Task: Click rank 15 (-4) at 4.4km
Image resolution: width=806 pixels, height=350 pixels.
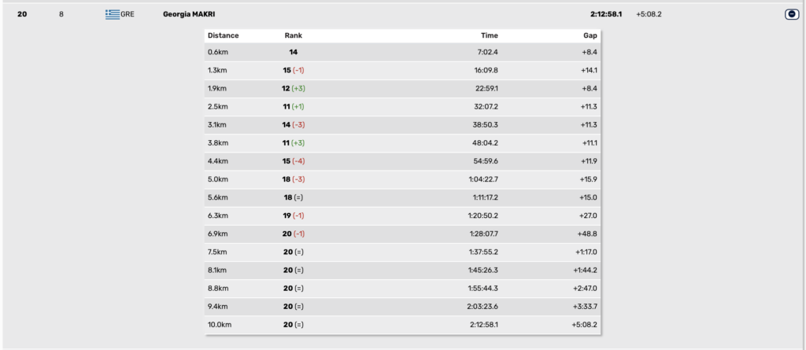Action: (294, 161)
